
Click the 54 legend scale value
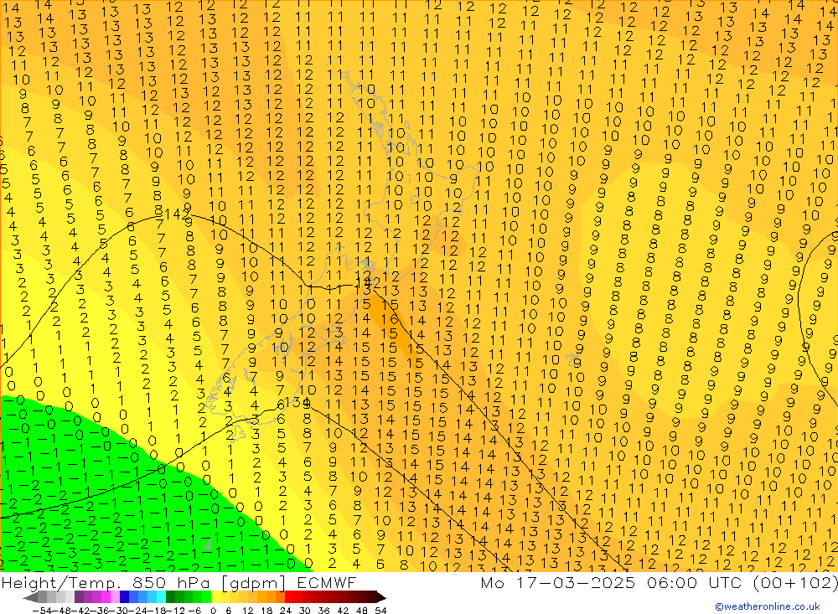coord(380,611)
